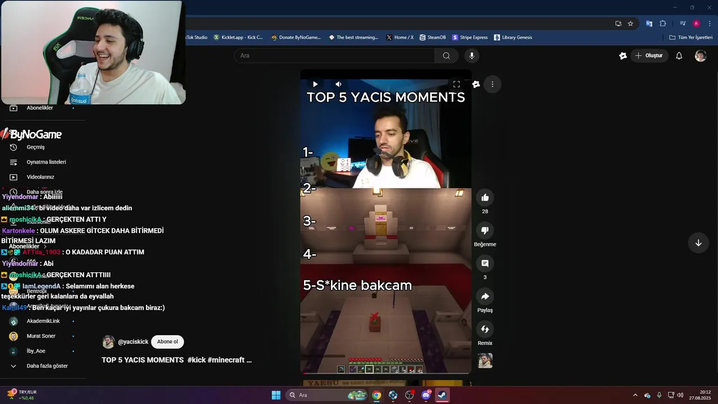Open the Chrome extensions puzzle menu

tap(663, 24)
